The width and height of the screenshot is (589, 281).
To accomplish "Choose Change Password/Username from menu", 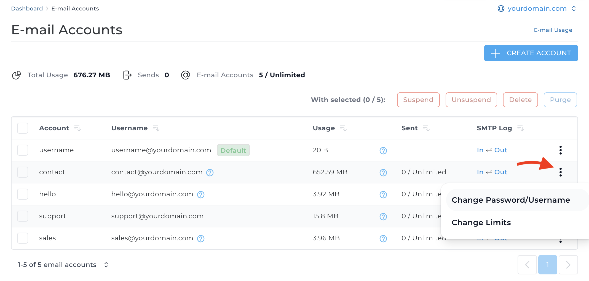I will [x=511, y=200].
